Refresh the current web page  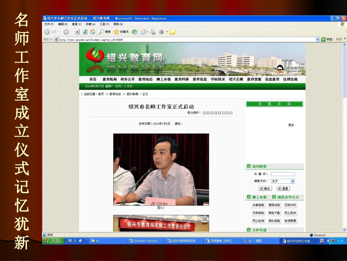85,32
